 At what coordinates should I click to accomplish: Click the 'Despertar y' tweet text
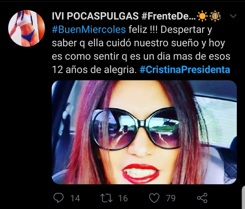(186, 30)
